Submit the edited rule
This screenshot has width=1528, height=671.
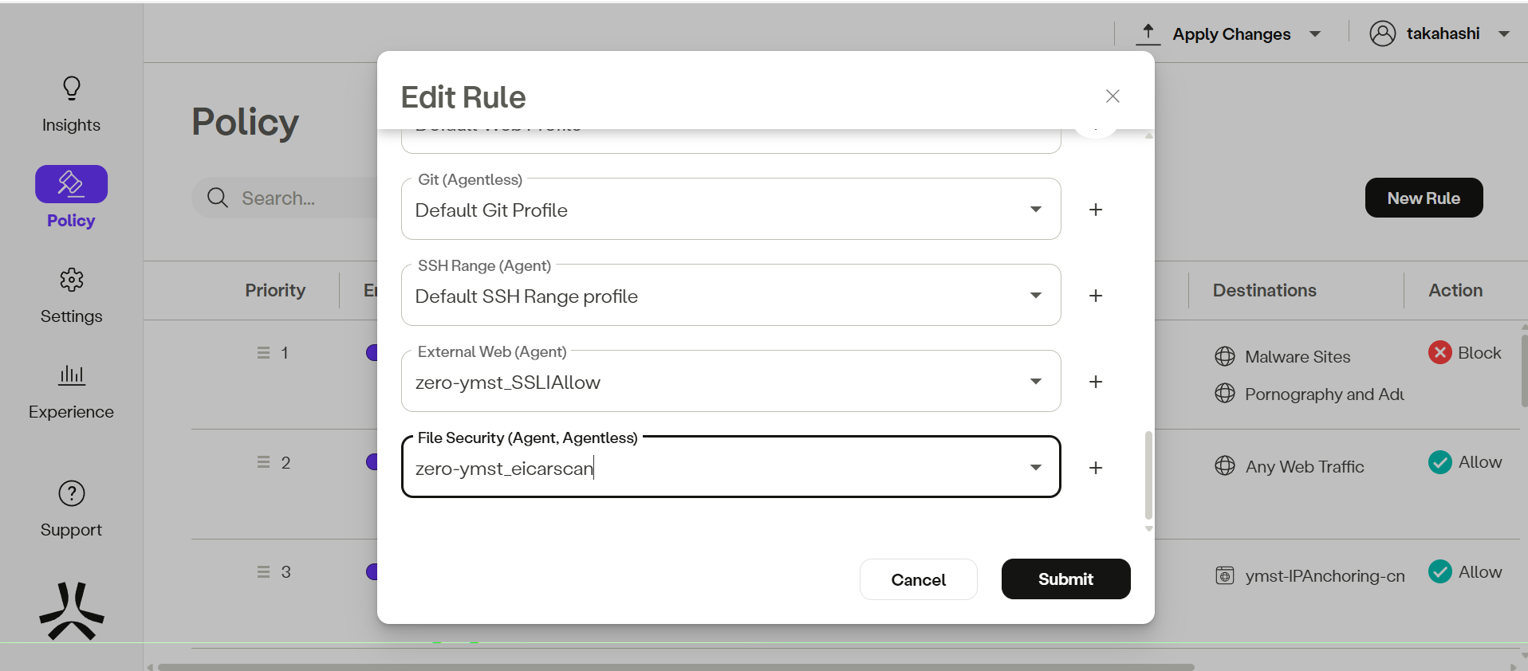[x=1065, y=579]
